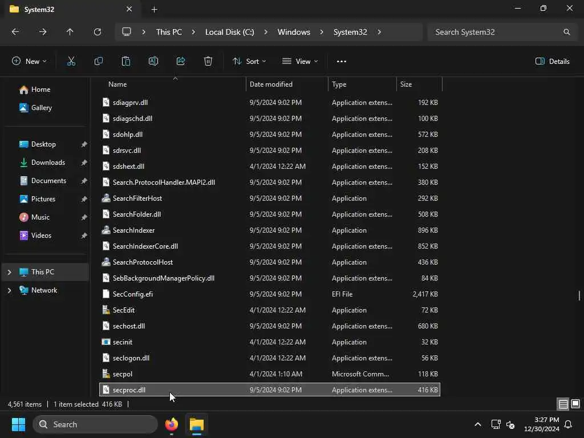The image size is (584, 438).
Task: Expand chevron after This PC breadcrumb
Action: tap(193, 32)
